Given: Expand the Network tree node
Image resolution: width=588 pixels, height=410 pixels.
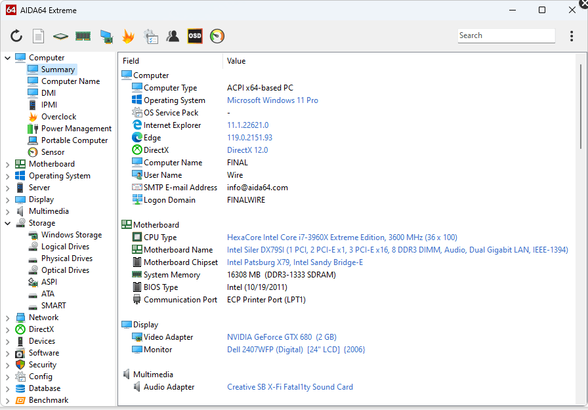Looking at the screenshot, I should point(8,318).
